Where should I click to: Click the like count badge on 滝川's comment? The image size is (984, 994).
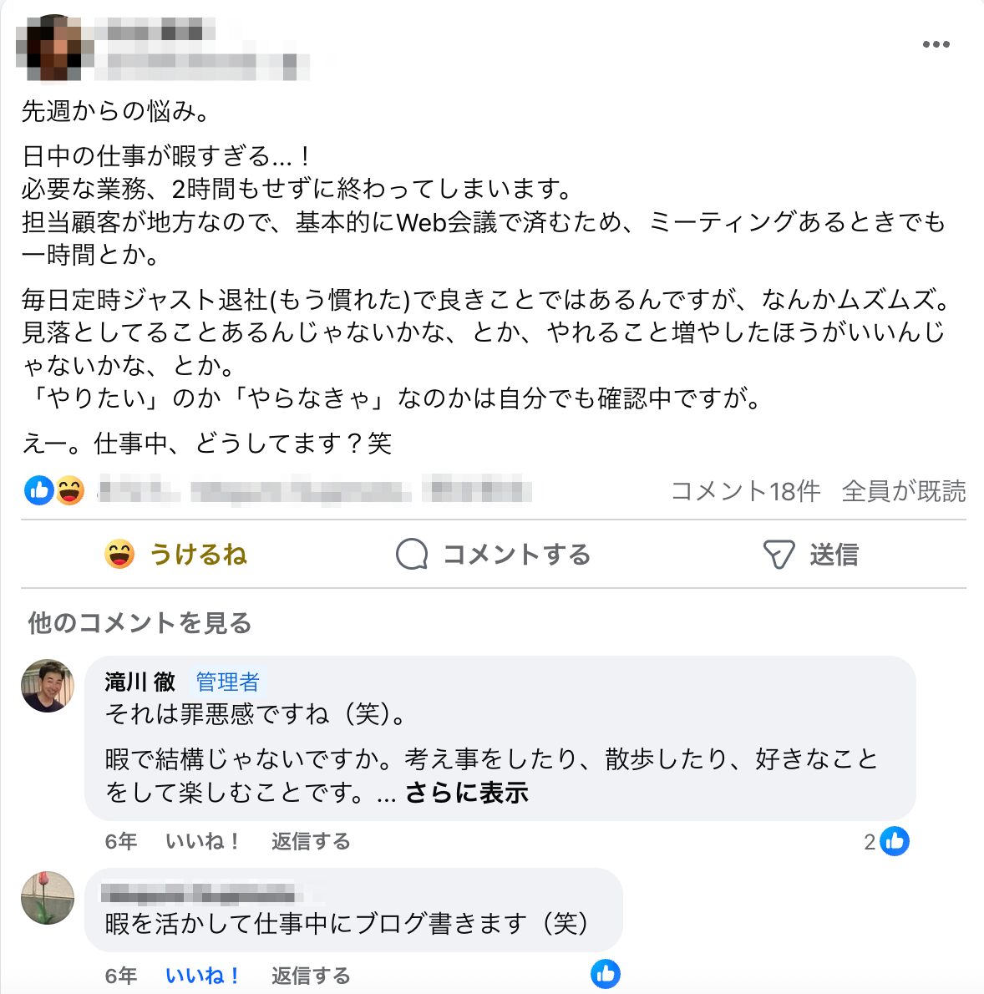tap(886, 841)
